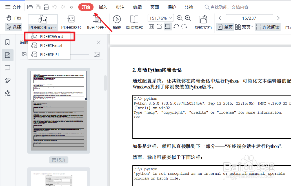Go to next page arrow

[x=278, y=18]
